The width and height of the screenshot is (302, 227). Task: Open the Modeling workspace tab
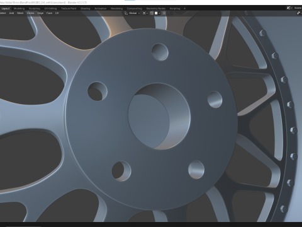(x=19, y=8)
